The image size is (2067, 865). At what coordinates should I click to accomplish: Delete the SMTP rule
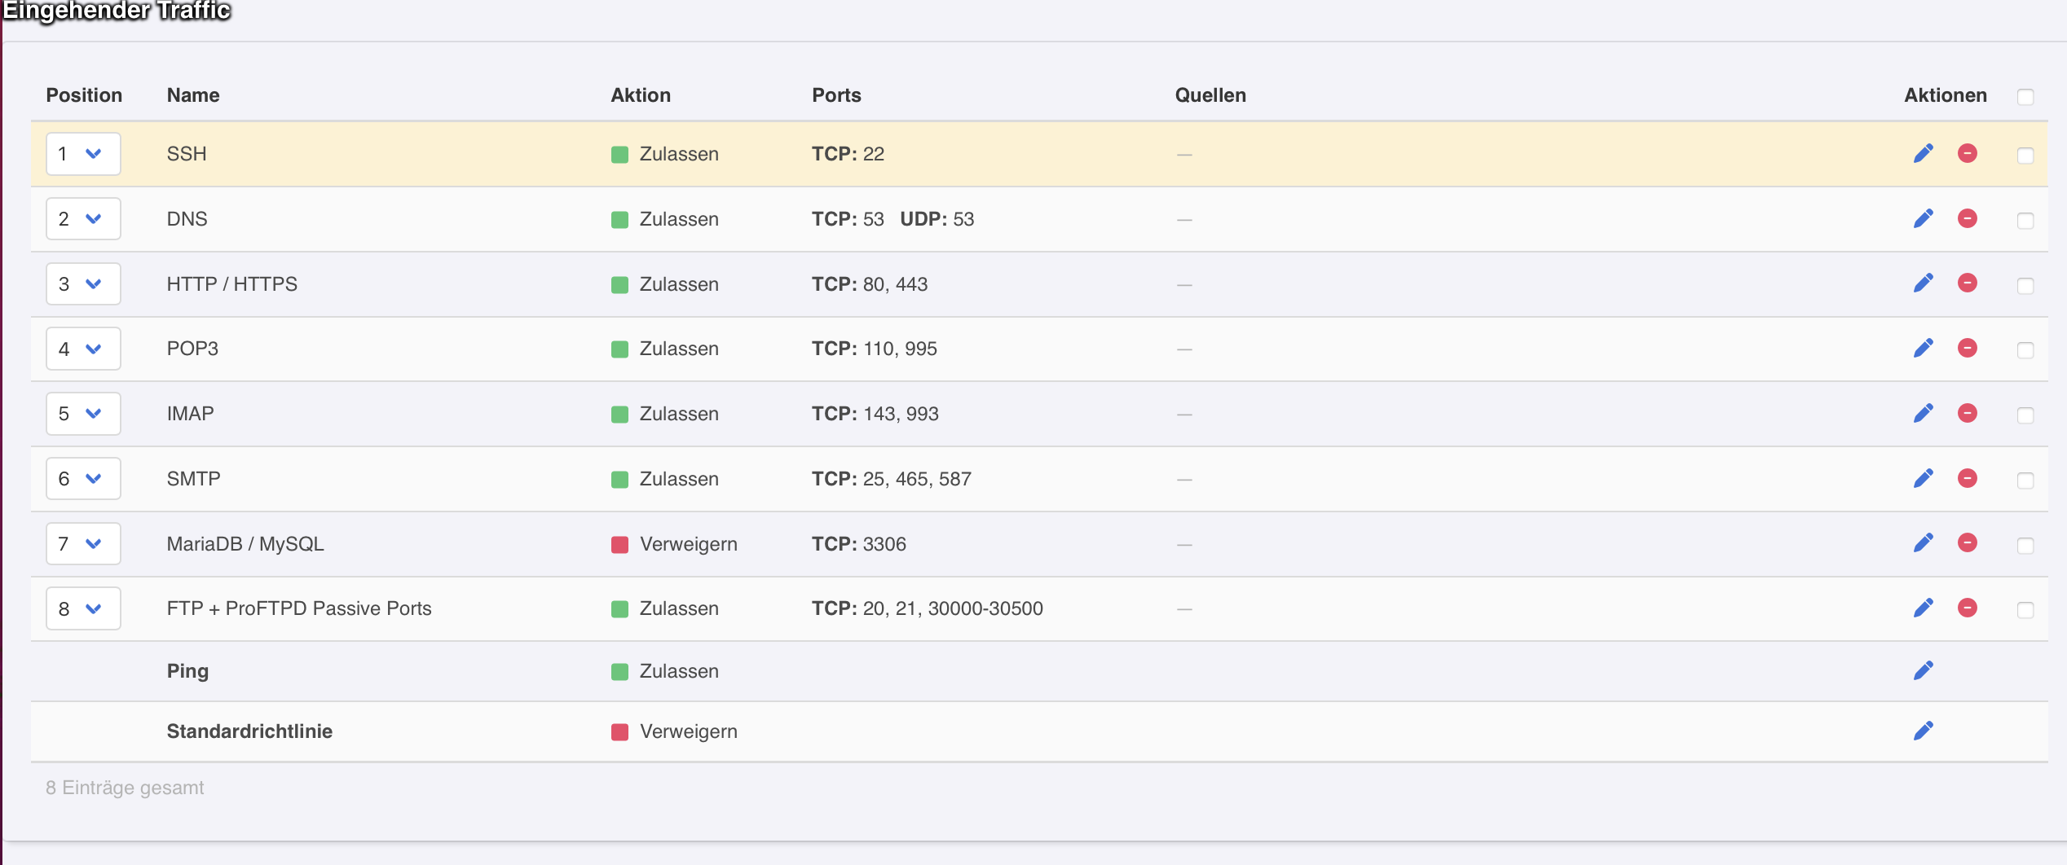pos(1967,478)
